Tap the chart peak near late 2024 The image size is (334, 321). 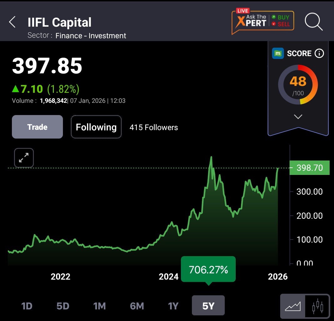point(211,157)
